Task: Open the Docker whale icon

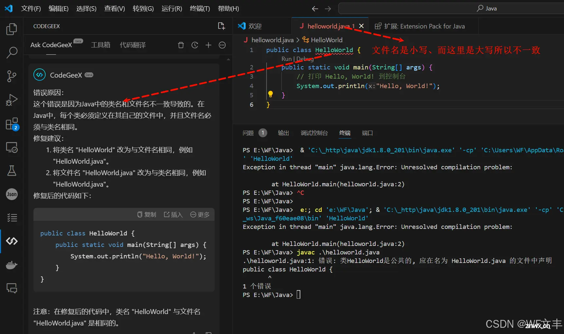Action: click(12, 265)
